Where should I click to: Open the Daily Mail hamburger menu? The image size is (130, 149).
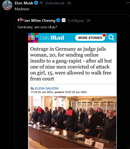[x=33, y=38]
